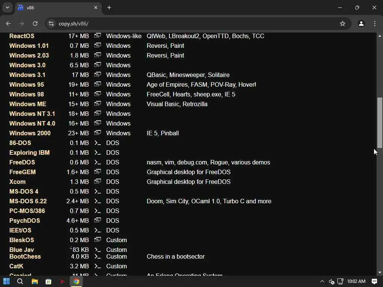View site information for copy.sh
The image size is (383, 287).
pos(51,24)
